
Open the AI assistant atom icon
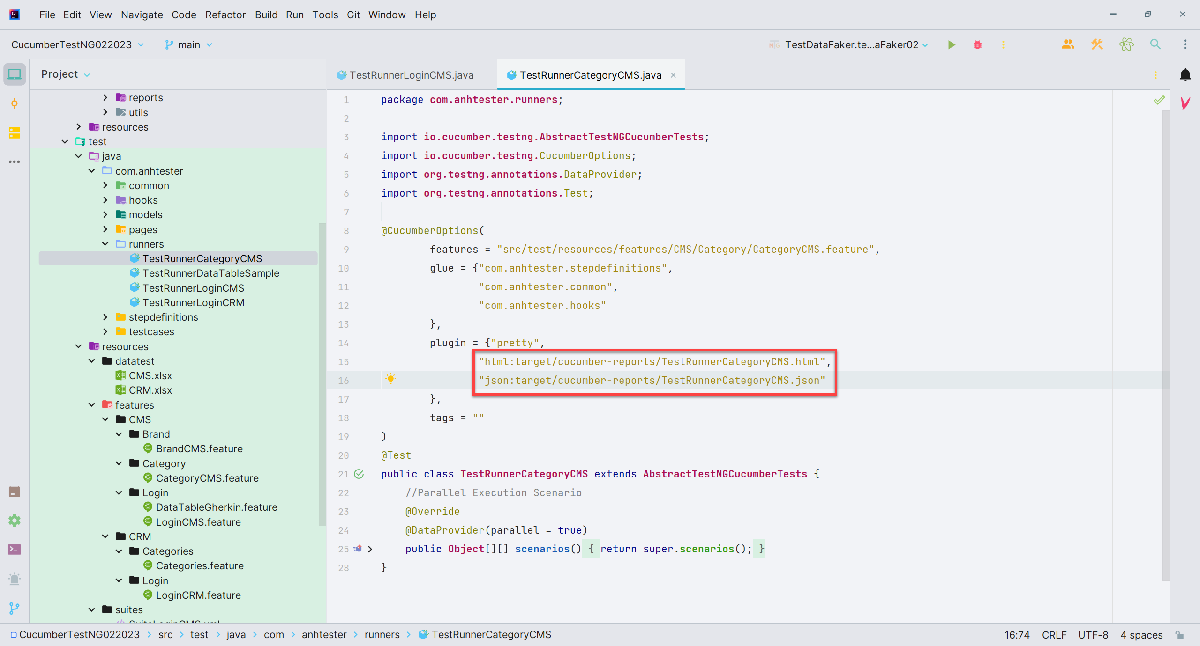point(1126,44)
